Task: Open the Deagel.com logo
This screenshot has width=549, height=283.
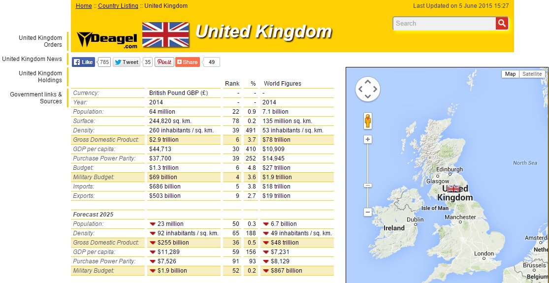Action: click(107, 39)
